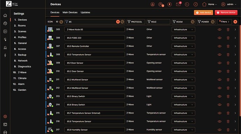
Task: Hide the 85.5 Binary Switch via eye icon
Action: pyautogui.click(x=220, y=96)
